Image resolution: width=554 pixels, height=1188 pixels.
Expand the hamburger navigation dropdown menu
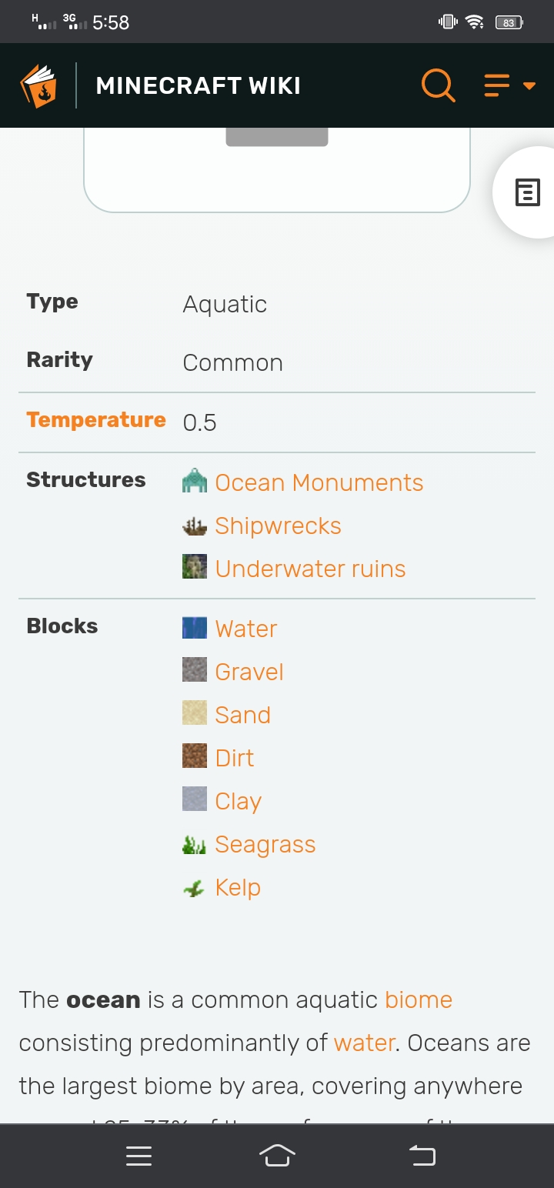509,85
